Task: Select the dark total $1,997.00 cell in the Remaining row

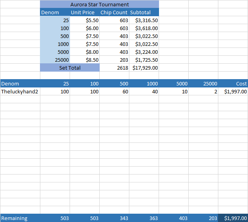Action: click(233, 218)
